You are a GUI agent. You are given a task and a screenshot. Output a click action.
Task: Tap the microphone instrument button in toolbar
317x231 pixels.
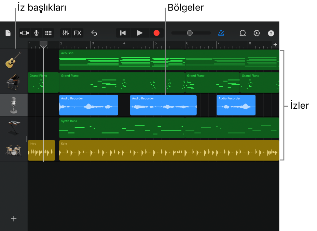pyautogui.click(x=36, y=33)
